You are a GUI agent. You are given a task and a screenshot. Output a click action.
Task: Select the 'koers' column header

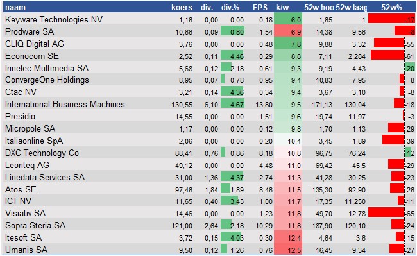pyautogui.click(x=182, y=8)
